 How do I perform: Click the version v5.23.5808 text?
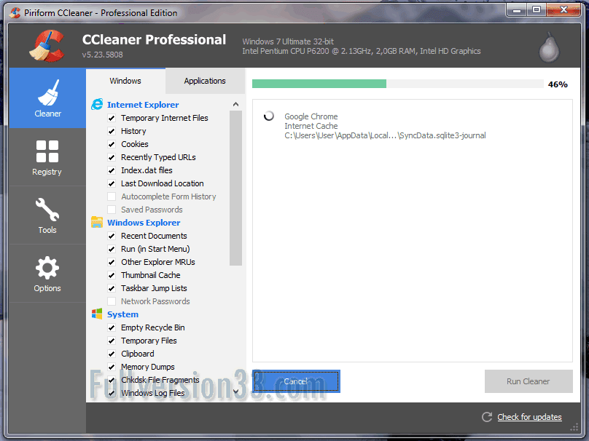pyautogui.click(x=103, y=55)
